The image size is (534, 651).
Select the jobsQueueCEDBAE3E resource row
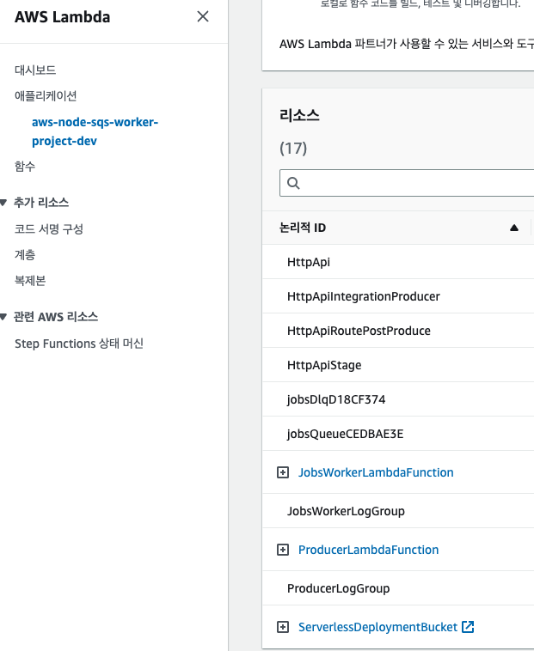[x=398, y=434]
